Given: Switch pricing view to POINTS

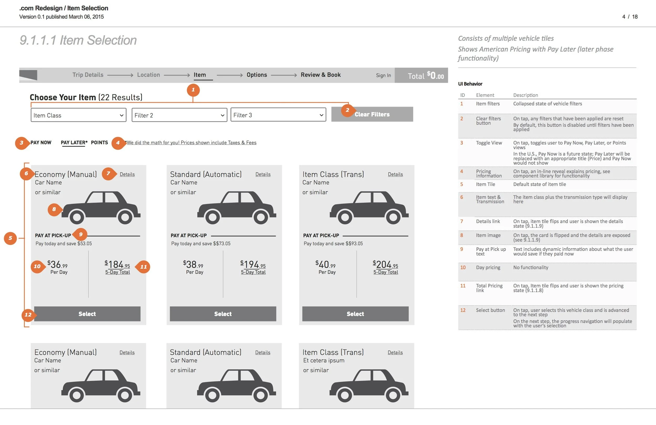Looking at the screenshot, I should pyautogui.click(x=99, y=142).
